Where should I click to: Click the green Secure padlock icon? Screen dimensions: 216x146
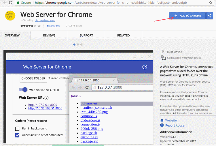[18, 3]
